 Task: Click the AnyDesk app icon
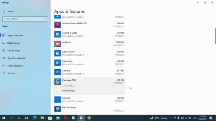[57, 44]
